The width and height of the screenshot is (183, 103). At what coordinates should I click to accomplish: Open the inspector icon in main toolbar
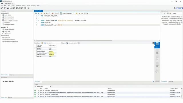pos(8,8)
